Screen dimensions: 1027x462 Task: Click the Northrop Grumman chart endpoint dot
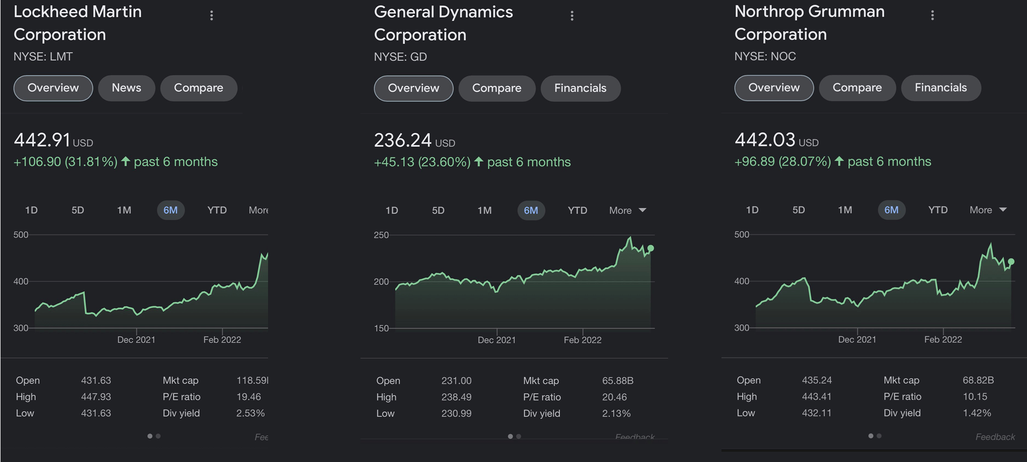point(1011,262)
